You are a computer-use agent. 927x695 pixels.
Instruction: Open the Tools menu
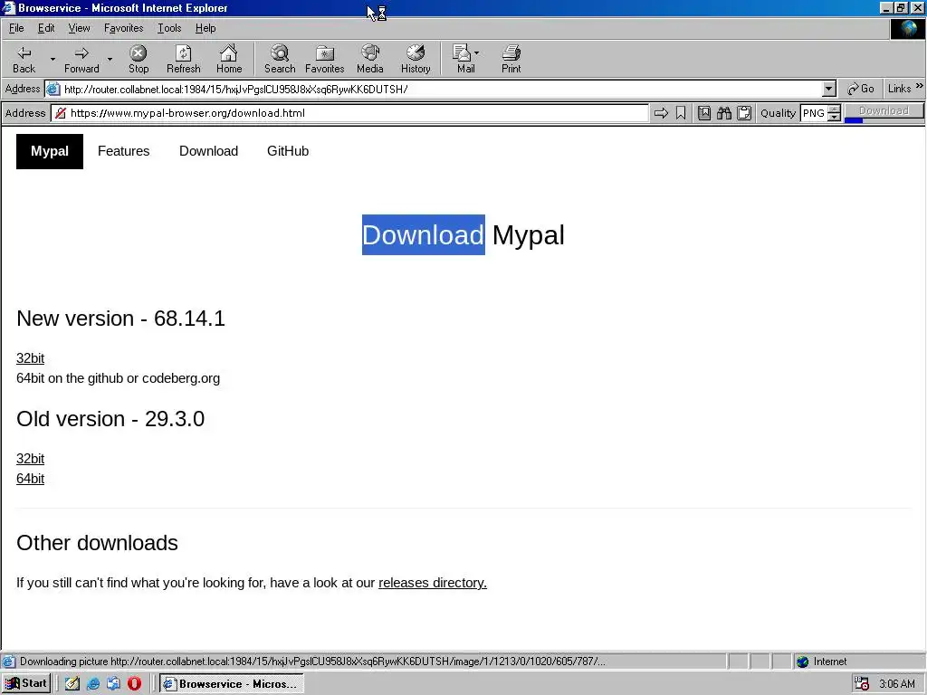(x=169, y=28)
